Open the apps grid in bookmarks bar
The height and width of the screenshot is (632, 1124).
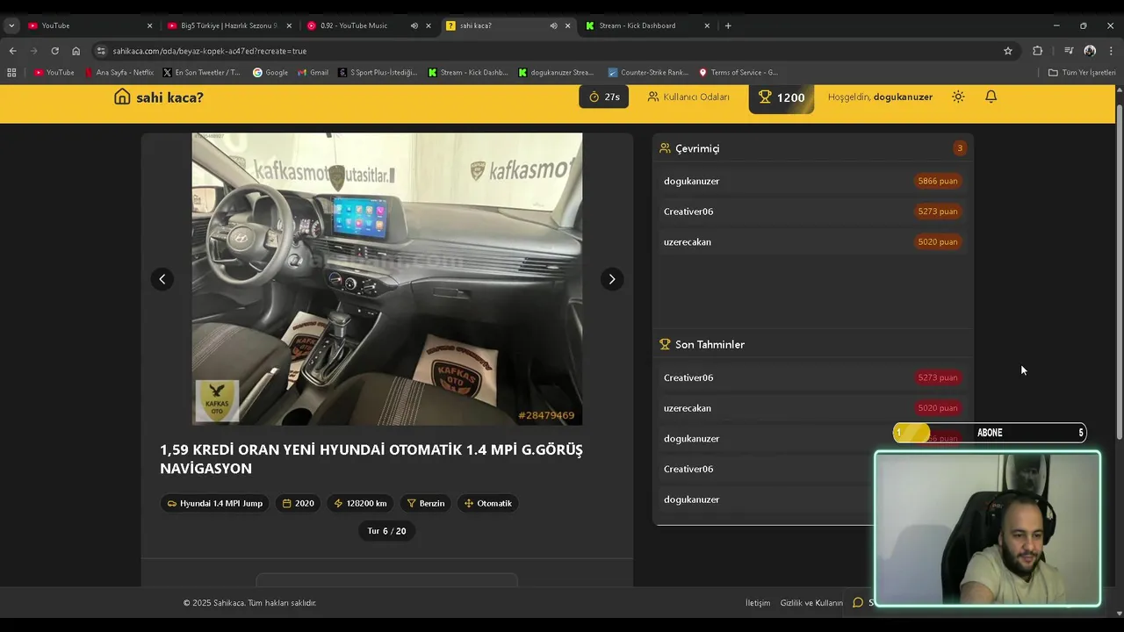(11, 73)
